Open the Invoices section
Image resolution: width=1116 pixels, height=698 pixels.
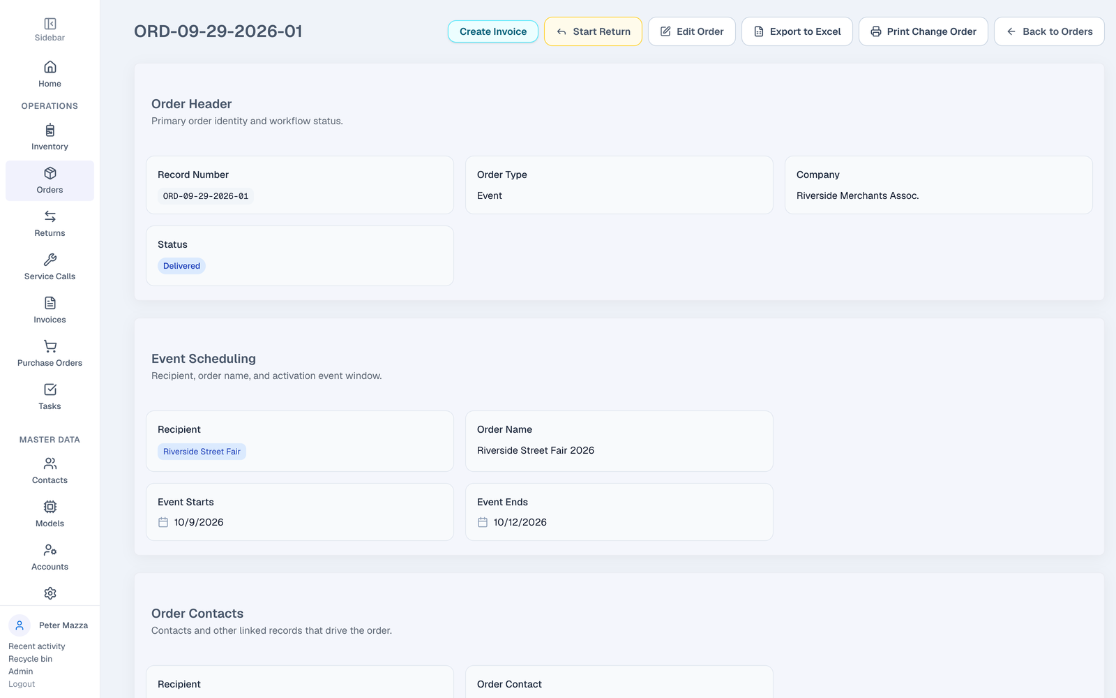(50, 310)
